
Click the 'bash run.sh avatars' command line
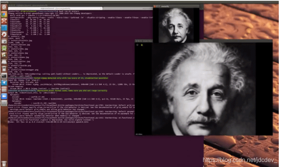tap(69, 11)
